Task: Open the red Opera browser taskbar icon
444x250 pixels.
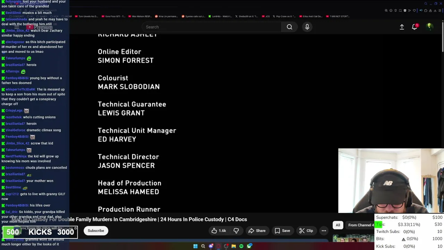Action: 219,246
